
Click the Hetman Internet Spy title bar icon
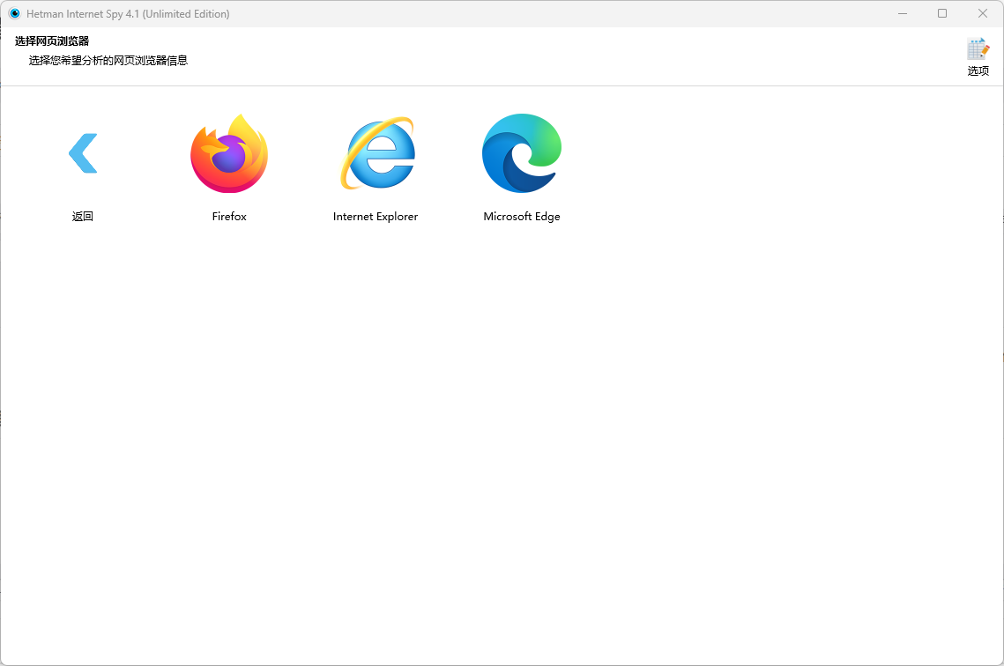12,13
